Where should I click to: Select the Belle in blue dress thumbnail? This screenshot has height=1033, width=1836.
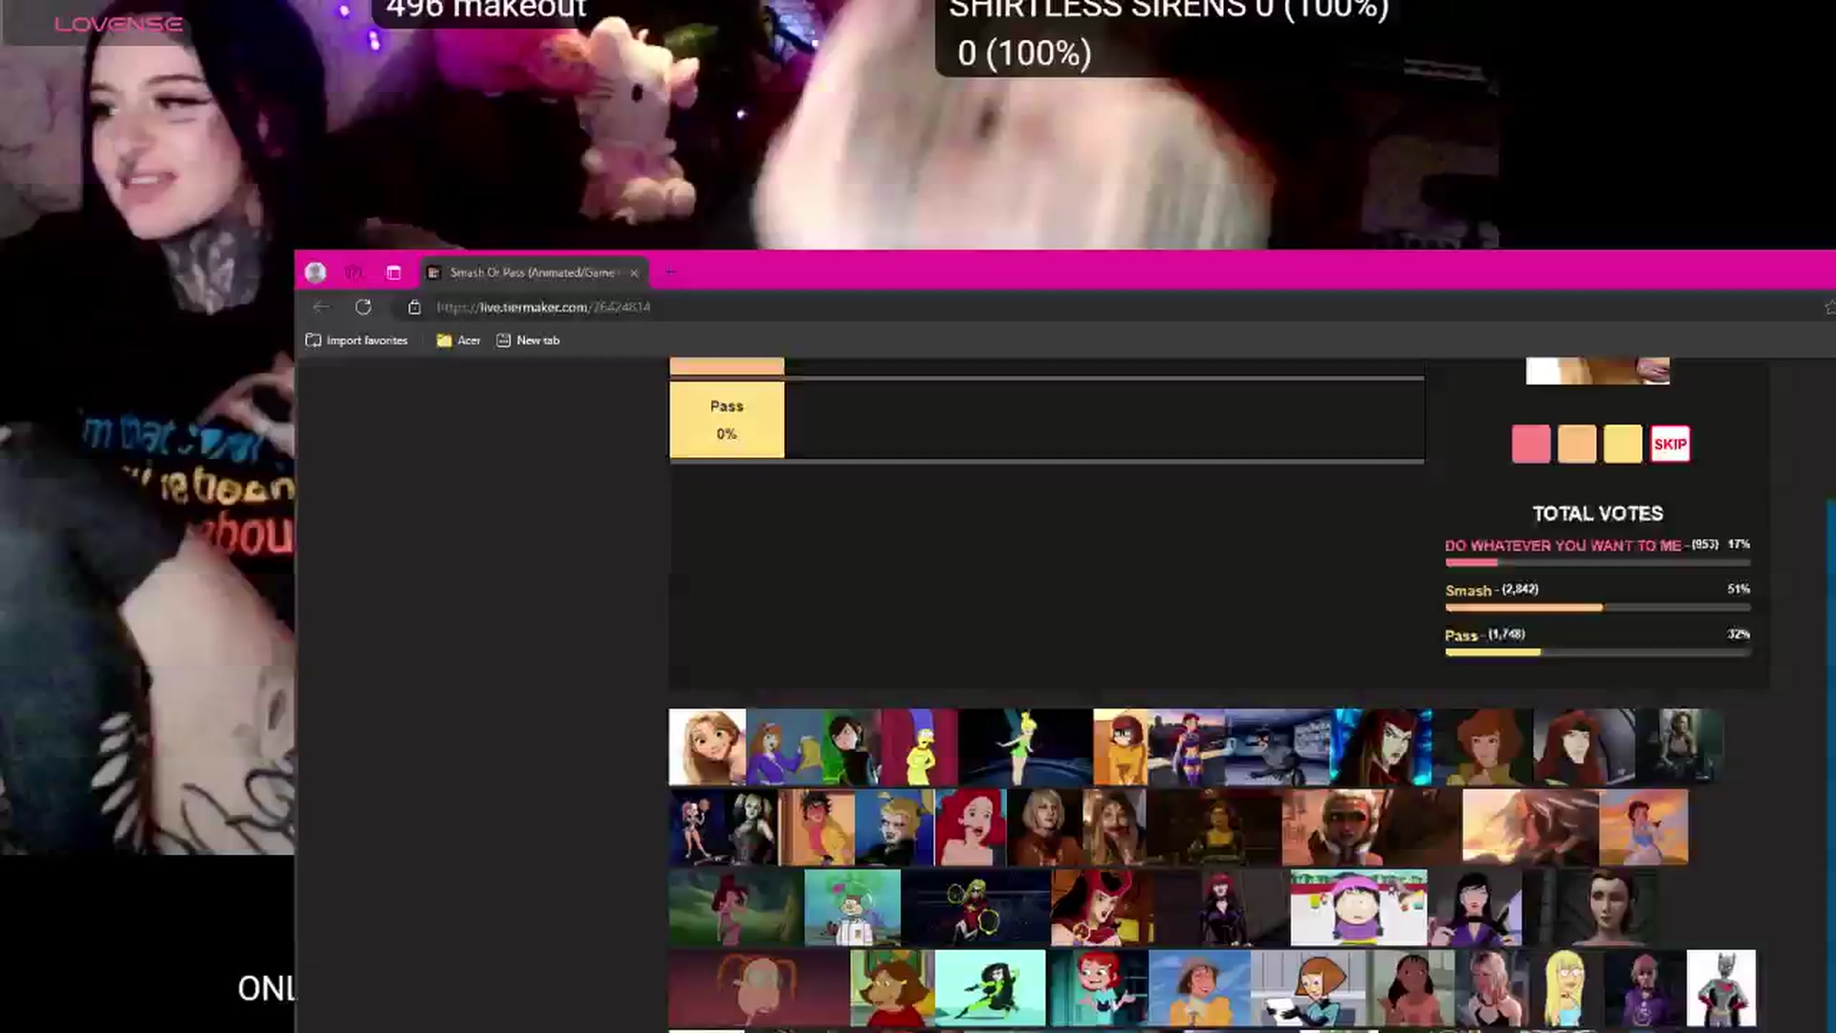point(1643,827)
